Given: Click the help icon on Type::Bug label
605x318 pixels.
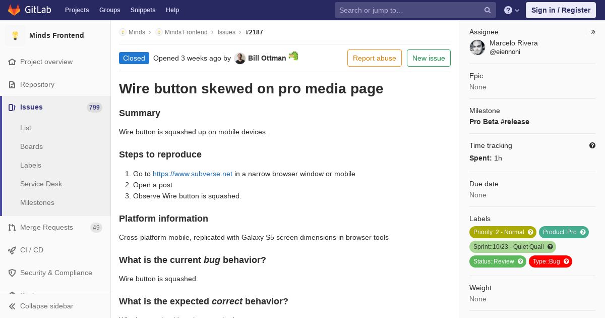Looking at the screenshot, I should [566, 261].
